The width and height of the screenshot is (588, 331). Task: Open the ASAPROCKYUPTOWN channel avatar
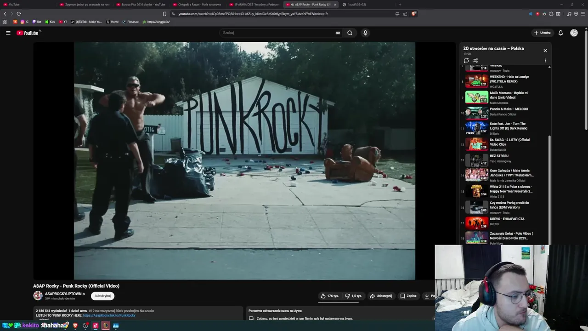(38, 296)
